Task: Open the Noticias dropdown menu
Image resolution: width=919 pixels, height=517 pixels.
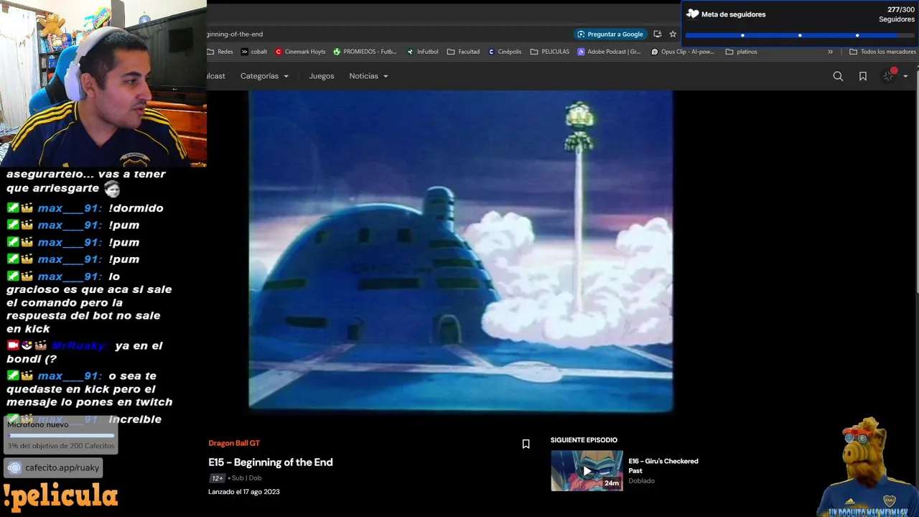Action: (x=368, y=76)
